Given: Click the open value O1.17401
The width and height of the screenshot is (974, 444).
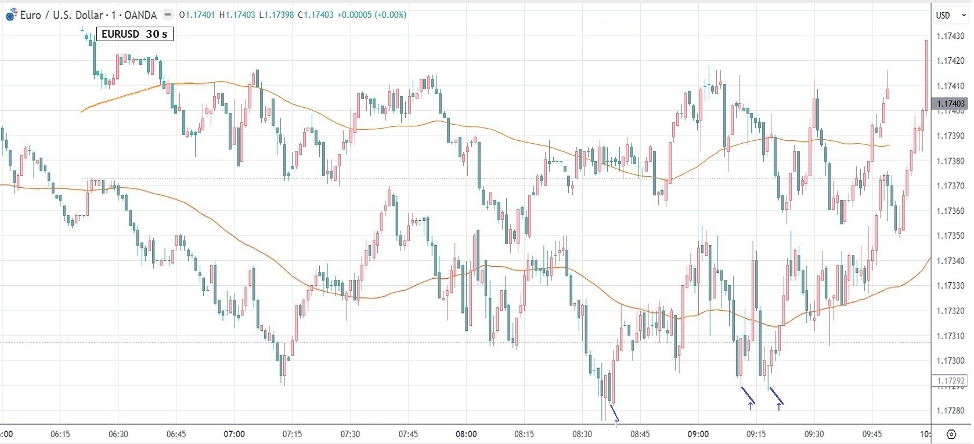Looking at the screenshot, I should point(197,15).
